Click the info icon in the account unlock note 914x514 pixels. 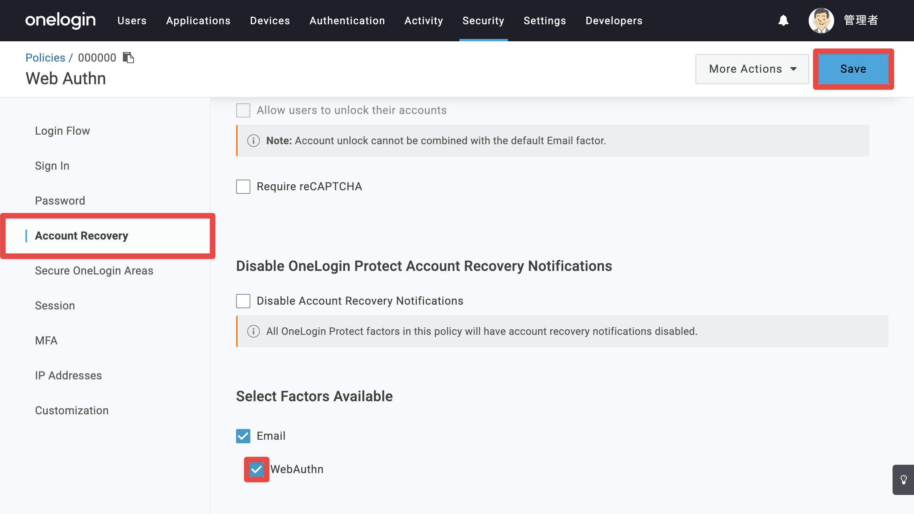(x=254, y=141)
